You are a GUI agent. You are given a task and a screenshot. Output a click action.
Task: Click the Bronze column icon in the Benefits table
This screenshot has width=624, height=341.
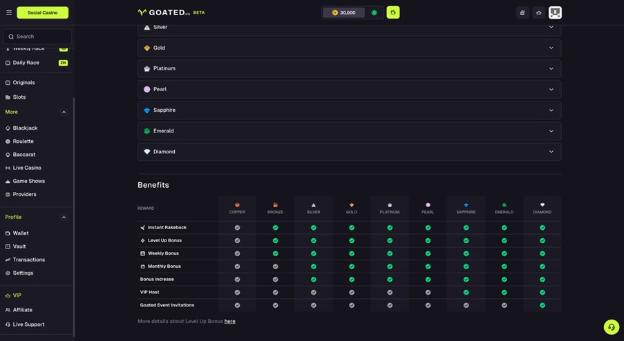276,205
